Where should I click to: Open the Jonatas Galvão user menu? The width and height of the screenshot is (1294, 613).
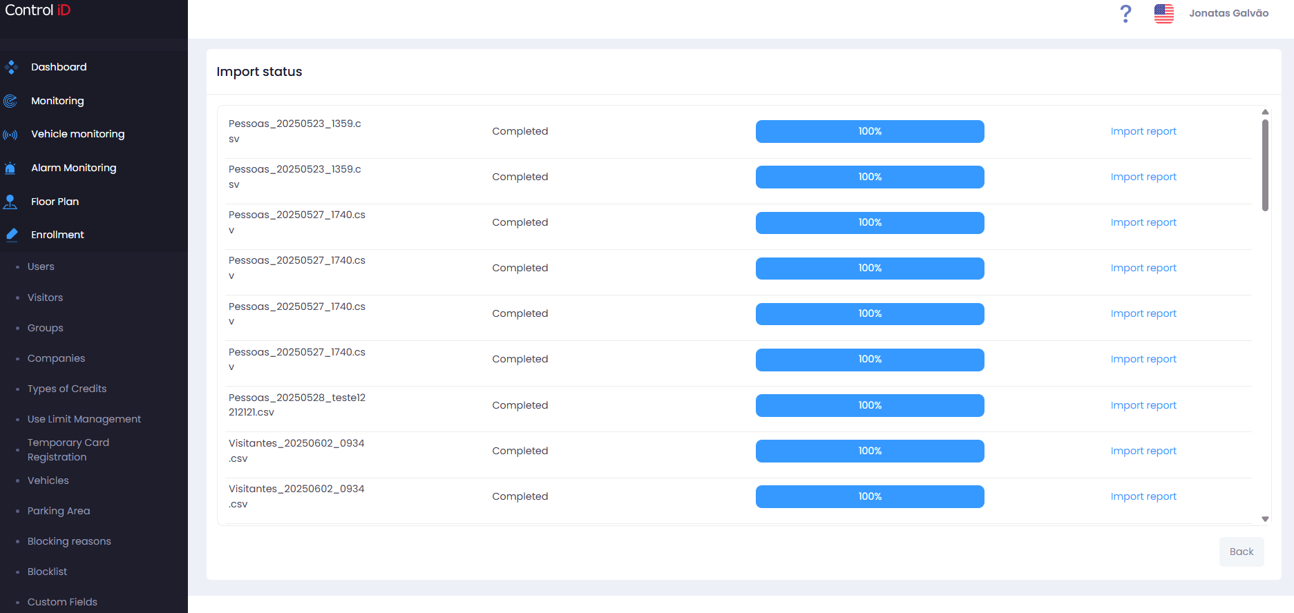1228,13
